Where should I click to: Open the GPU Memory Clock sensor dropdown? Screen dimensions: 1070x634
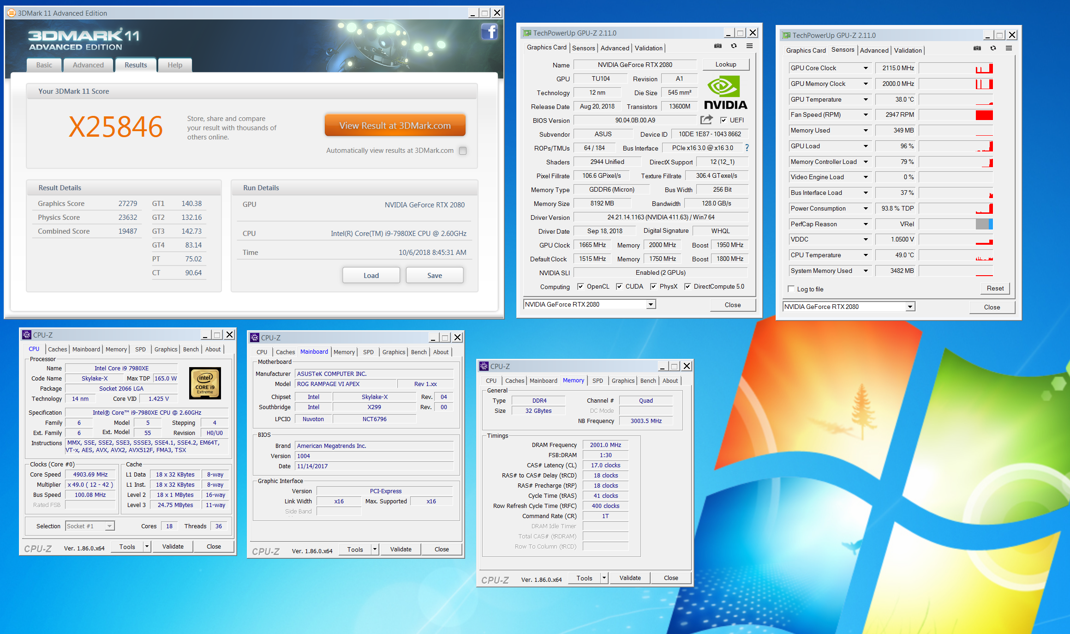coord(866,84)
